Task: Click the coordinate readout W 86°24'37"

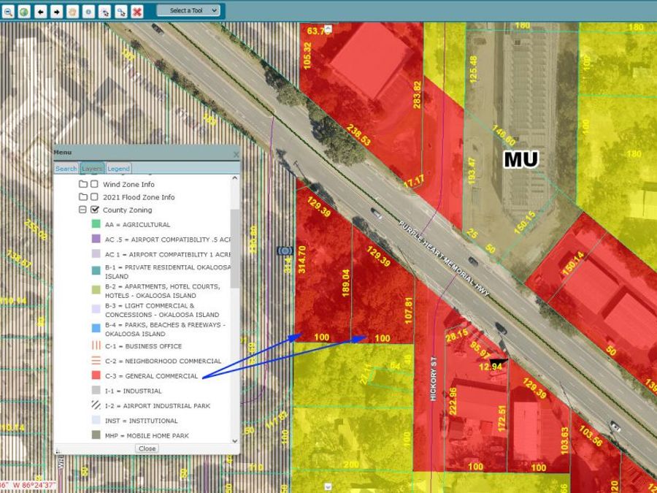Action: pyautogui.click(x=34, y=486)
